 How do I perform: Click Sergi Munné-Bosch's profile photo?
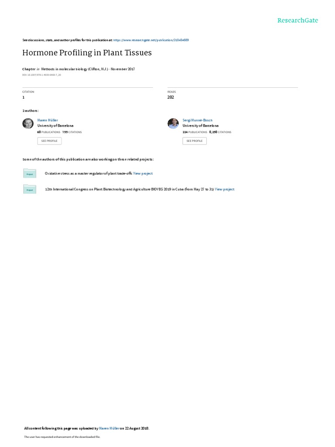click(x=173, y=124)
